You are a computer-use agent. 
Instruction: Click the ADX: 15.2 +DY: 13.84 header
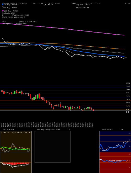(x=16, y=133)
